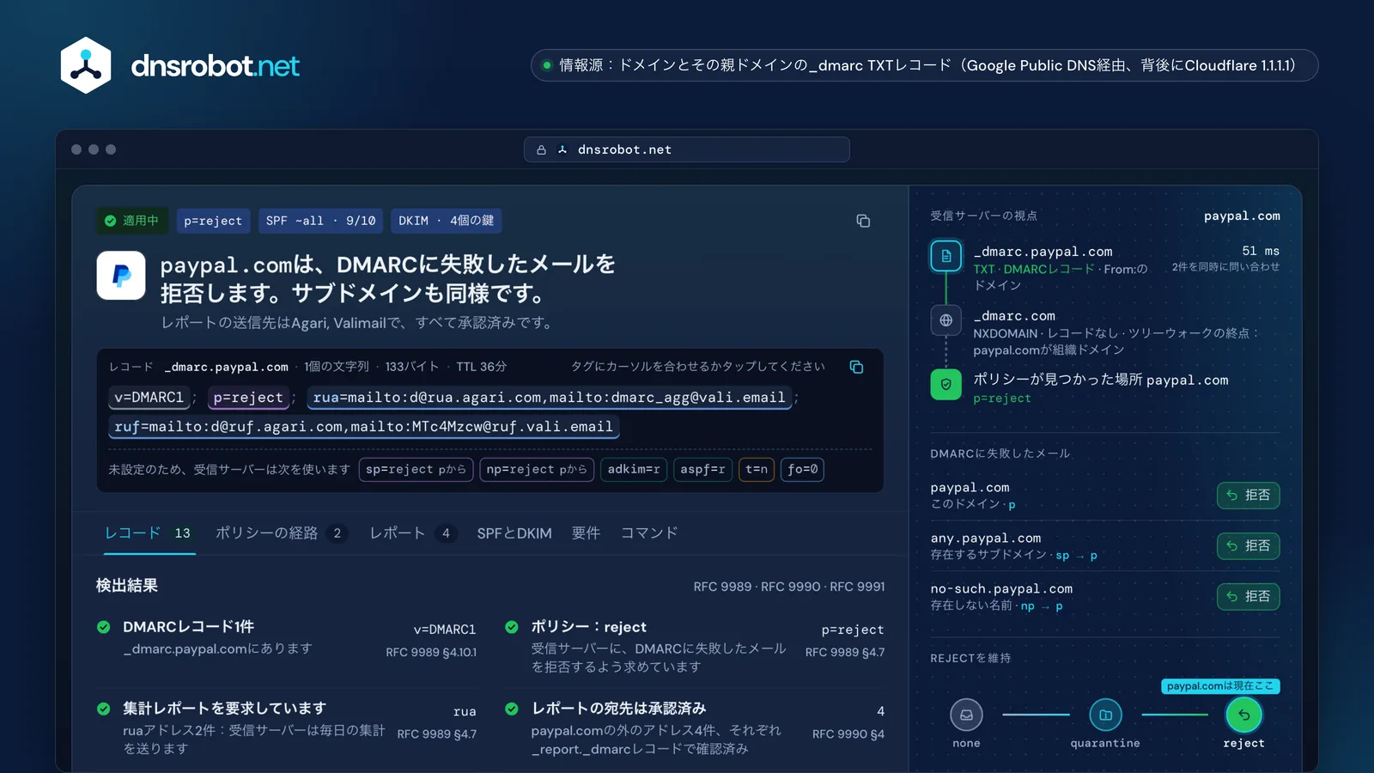
Task: Click the lock icon in the address bar
Action: 541,149
